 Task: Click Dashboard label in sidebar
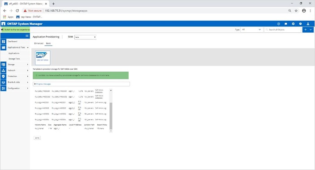(13, 41)
